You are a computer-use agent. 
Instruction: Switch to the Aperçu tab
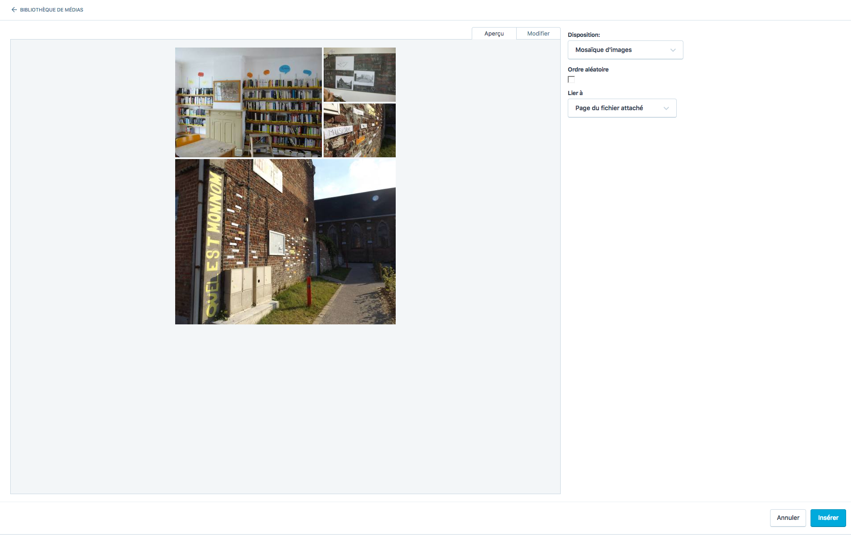pyautogui.click(x=494, y=33)
